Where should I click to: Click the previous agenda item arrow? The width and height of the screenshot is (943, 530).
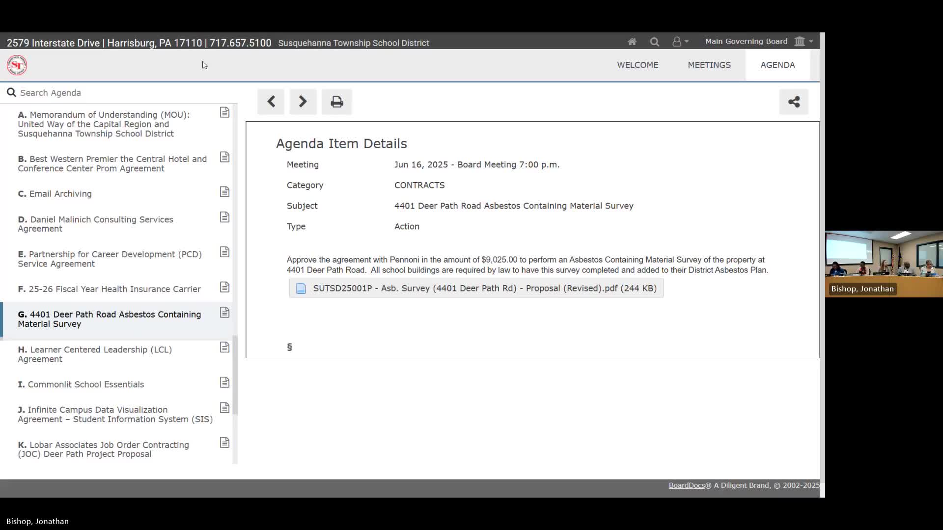click(271, 102)
